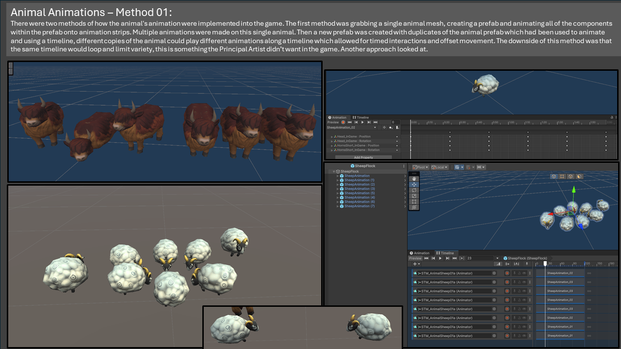621x349 pixels.
Task: Jump to last keyframe of SheepAnimation_02 clip
Action: [x=376, y=122]
